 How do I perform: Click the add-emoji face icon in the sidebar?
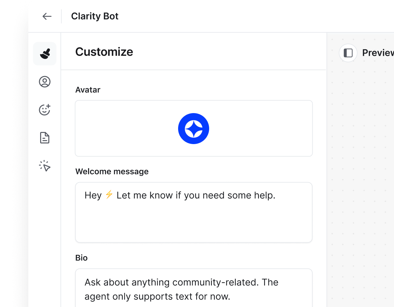[x=44, y=110]
